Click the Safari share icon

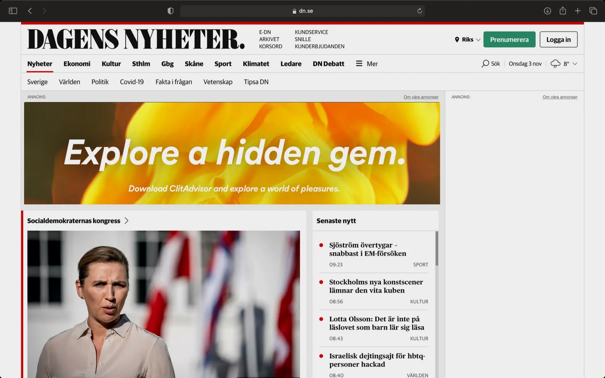point(563,10)
